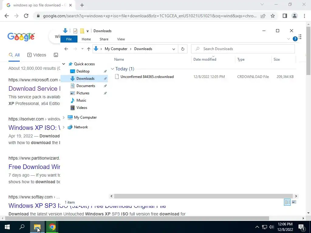
Task: Open Explorer Help question mark icon
Action: (295, 39)
